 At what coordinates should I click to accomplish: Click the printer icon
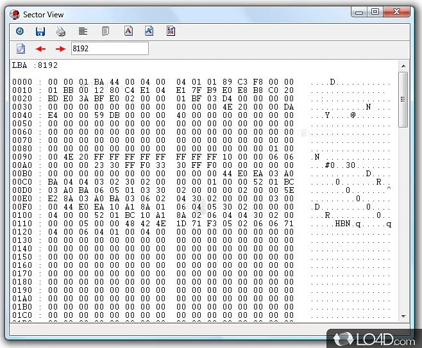click(x=61, y=31)
